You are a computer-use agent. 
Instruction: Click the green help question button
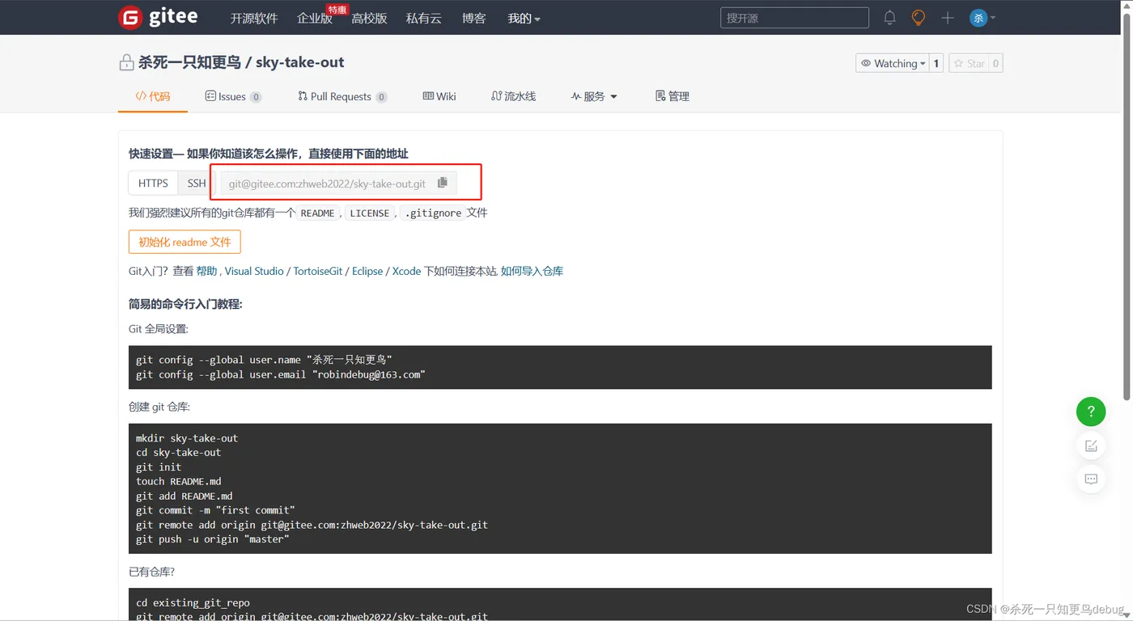click(x=1091, y=412)
